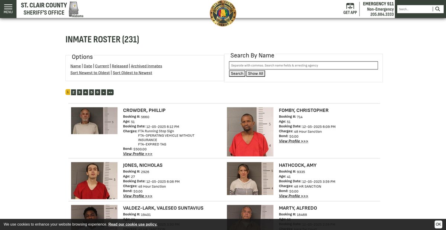Click the name HATHCOCK, AMY
The image size is (446, 230).
[298, 165]
